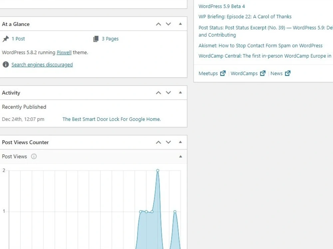333x249 pixels.
Task: Open WP Briefing Episode 22 link
Action: point(245,17)
